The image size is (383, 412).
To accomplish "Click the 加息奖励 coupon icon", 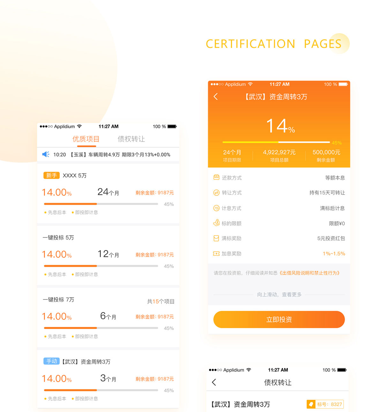I will (216, 254).
